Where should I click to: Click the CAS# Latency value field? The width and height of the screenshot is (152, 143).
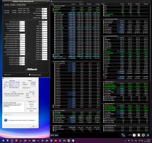pyautogui.click(x=22, y=22)
